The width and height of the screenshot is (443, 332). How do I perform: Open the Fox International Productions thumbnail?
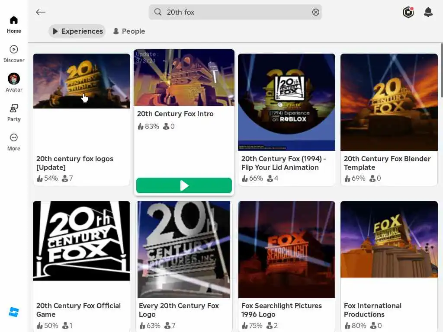[389, 239]
